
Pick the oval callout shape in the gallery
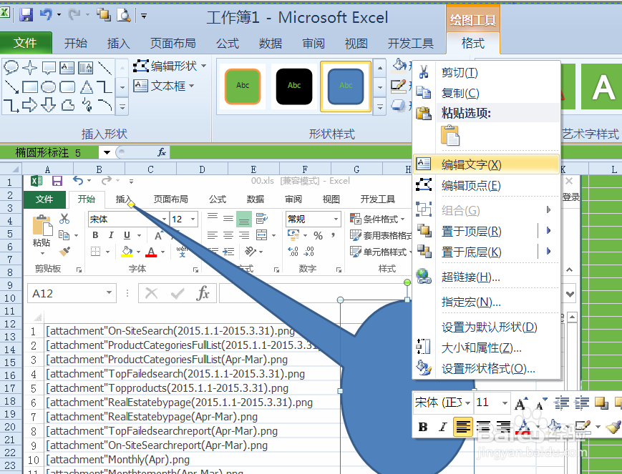[x=11, y=68]
